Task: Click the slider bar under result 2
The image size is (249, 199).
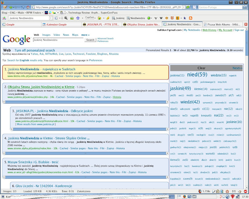Action: pyautogui.click(x=85, y=102)
